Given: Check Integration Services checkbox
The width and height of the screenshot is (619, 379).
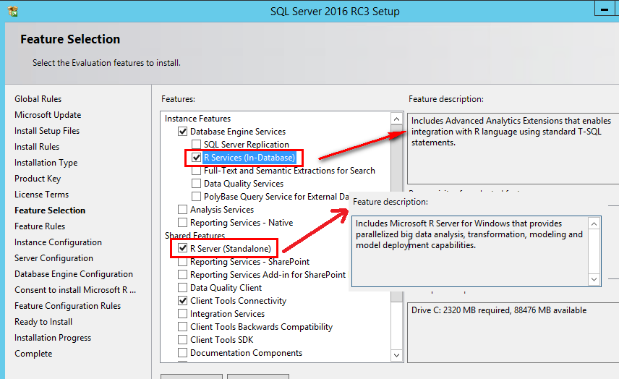Looking at the screenshot, I should point(182,314).
